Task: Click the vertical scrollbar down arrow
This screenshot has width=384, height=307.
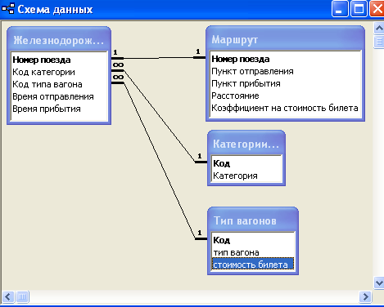Action: (379, 283)
